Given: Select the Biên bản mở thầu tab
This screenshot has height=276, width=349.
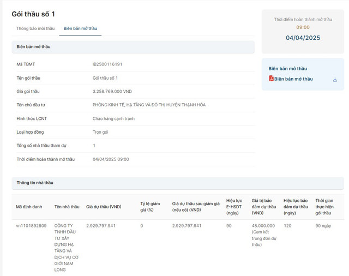Looking at the screenshot, I should pos(80,28).
